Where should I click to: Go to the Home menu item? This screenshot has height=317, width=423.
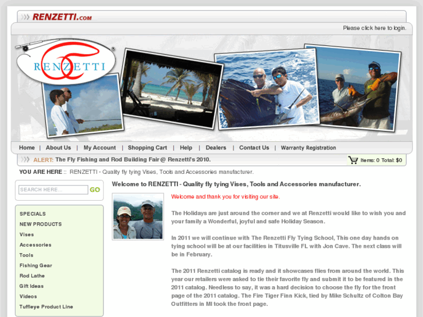pos(27,148)
